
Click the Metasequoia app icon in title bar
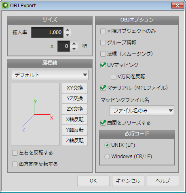pyautogui.click(x=5, y=6)
